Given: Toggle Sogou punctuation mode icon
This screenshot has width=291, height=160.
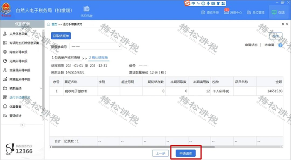Looking at the screenshot, I should [198, 3].
